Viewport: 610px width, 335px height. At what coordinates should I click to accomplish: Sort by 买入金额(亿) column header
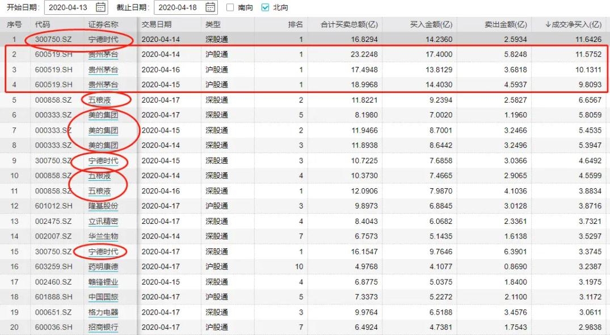tap(431, 24)
